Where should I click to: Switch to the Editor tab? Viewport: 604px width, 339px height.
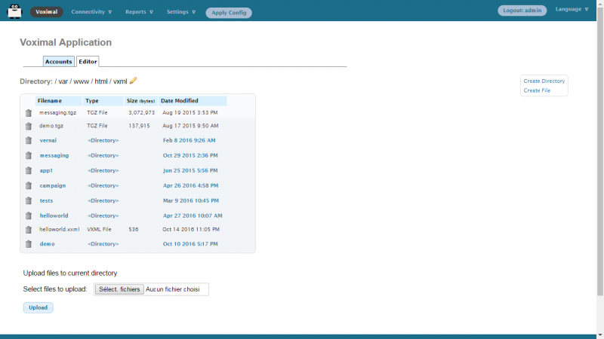(88, 62)
